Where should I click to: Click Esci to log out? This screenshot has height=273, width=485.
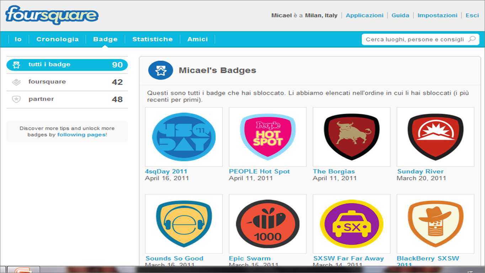pos(472,15)
